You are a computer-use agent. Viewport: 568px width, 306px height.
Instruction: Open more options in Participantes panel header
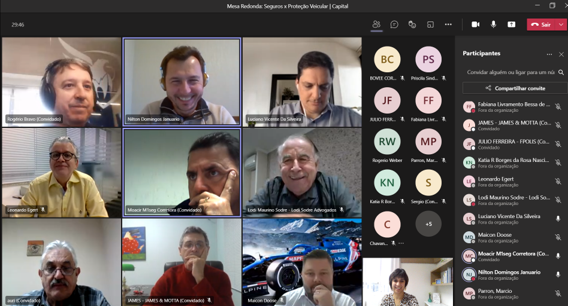[549, 54]
